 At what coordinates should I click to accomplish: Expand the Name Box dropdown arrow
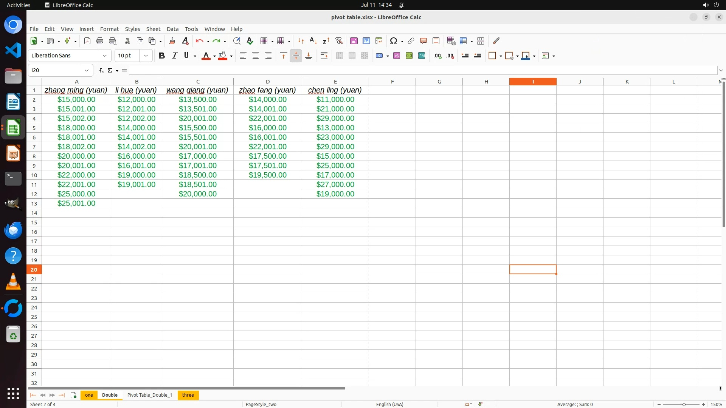coord(87,70)
